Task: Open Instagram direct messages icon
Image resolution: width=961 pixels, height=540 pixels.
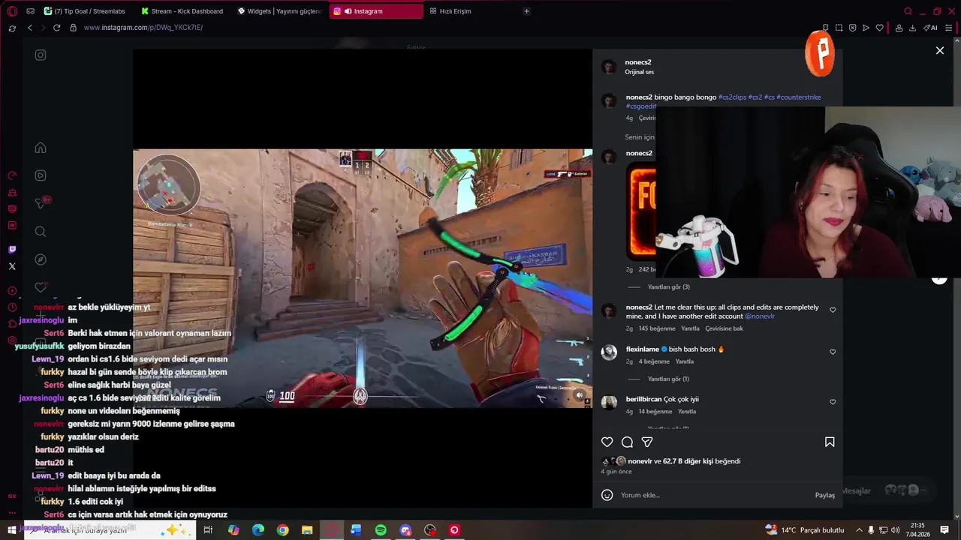Action: click(x=41, y=203)
